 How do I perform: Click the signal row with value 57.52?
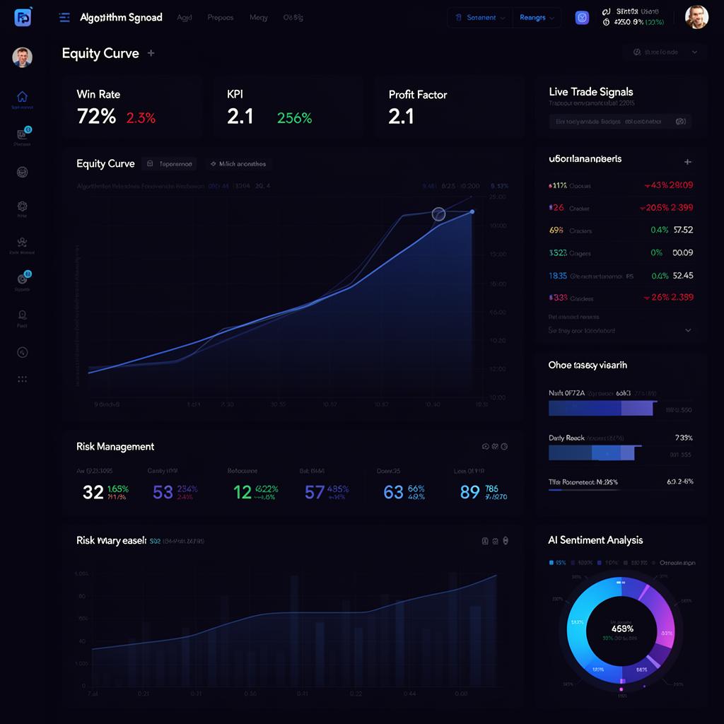(x=621, y=230)
